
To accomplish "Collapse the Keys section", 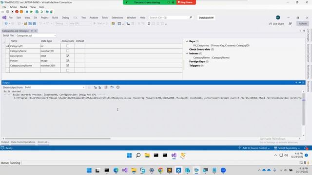I will click(x=187, y=41).
